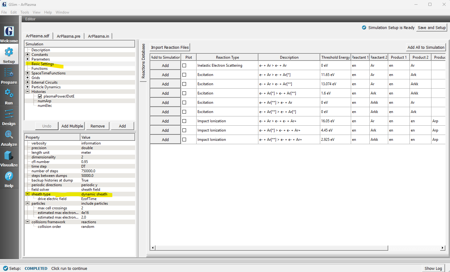Click the Save and Setup button

[x=431, y=28]
